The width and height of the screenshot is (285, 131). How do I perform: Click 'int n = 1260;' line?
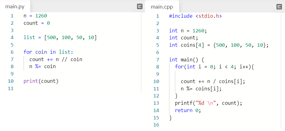click(x=188, y=31)
